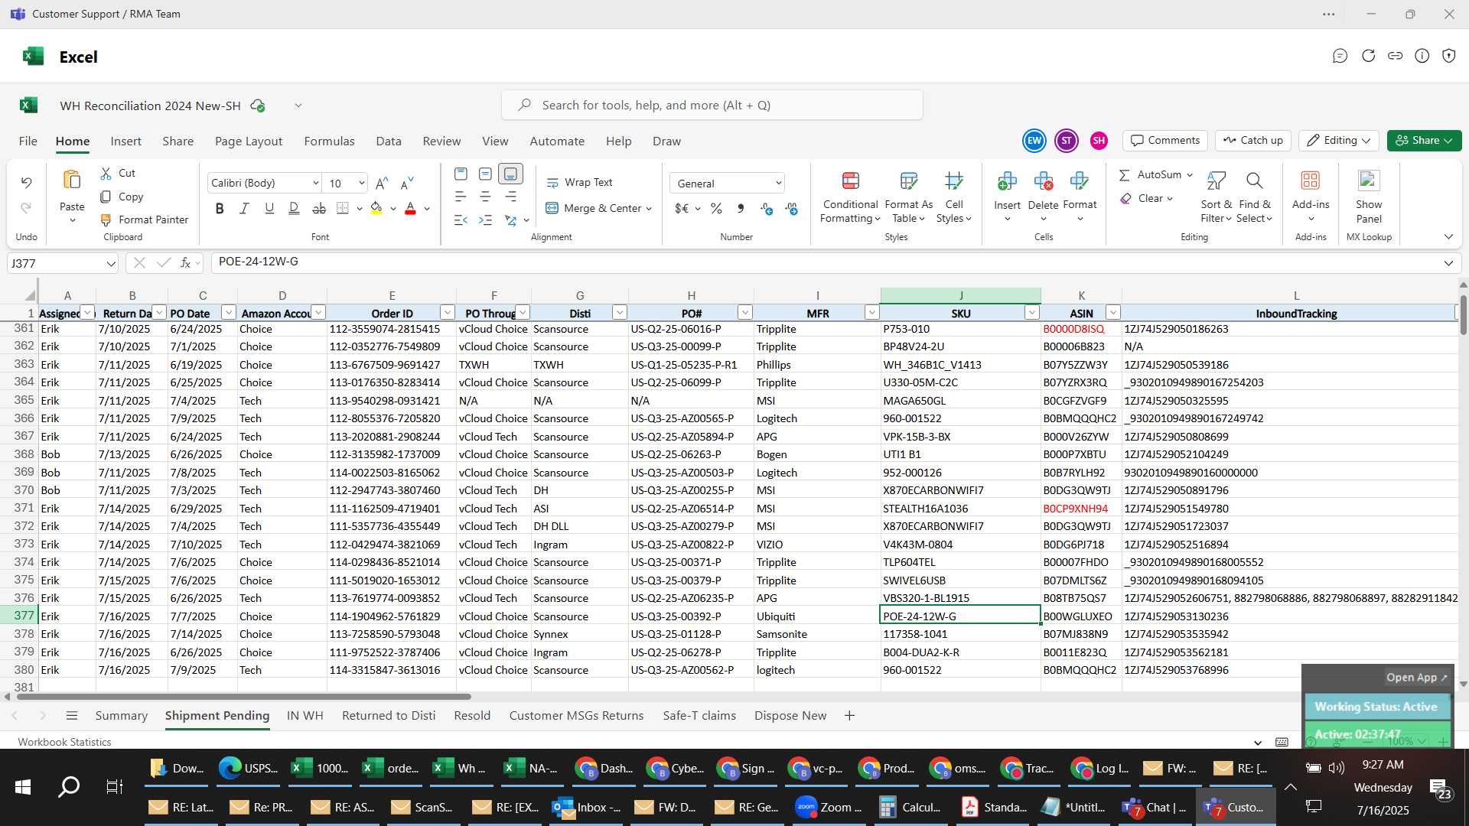Image resolution: width=1469 pixels, height=826 pixels.
Task: Open the General number format dropdown
Action: click(x=778, y=184)
